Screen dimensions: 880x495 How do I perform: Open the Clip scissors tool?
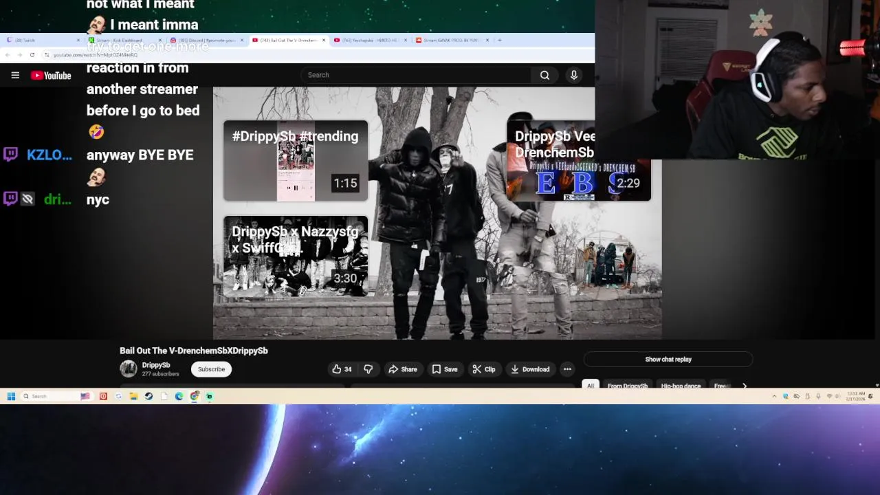coord(483,369)
